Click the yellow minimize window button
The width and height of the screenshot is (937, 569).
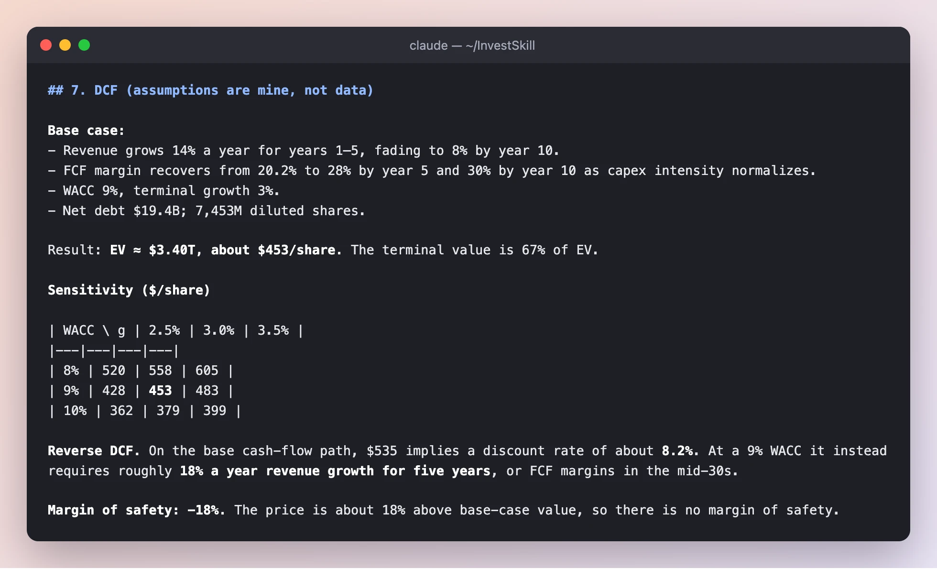coord(65,45)
